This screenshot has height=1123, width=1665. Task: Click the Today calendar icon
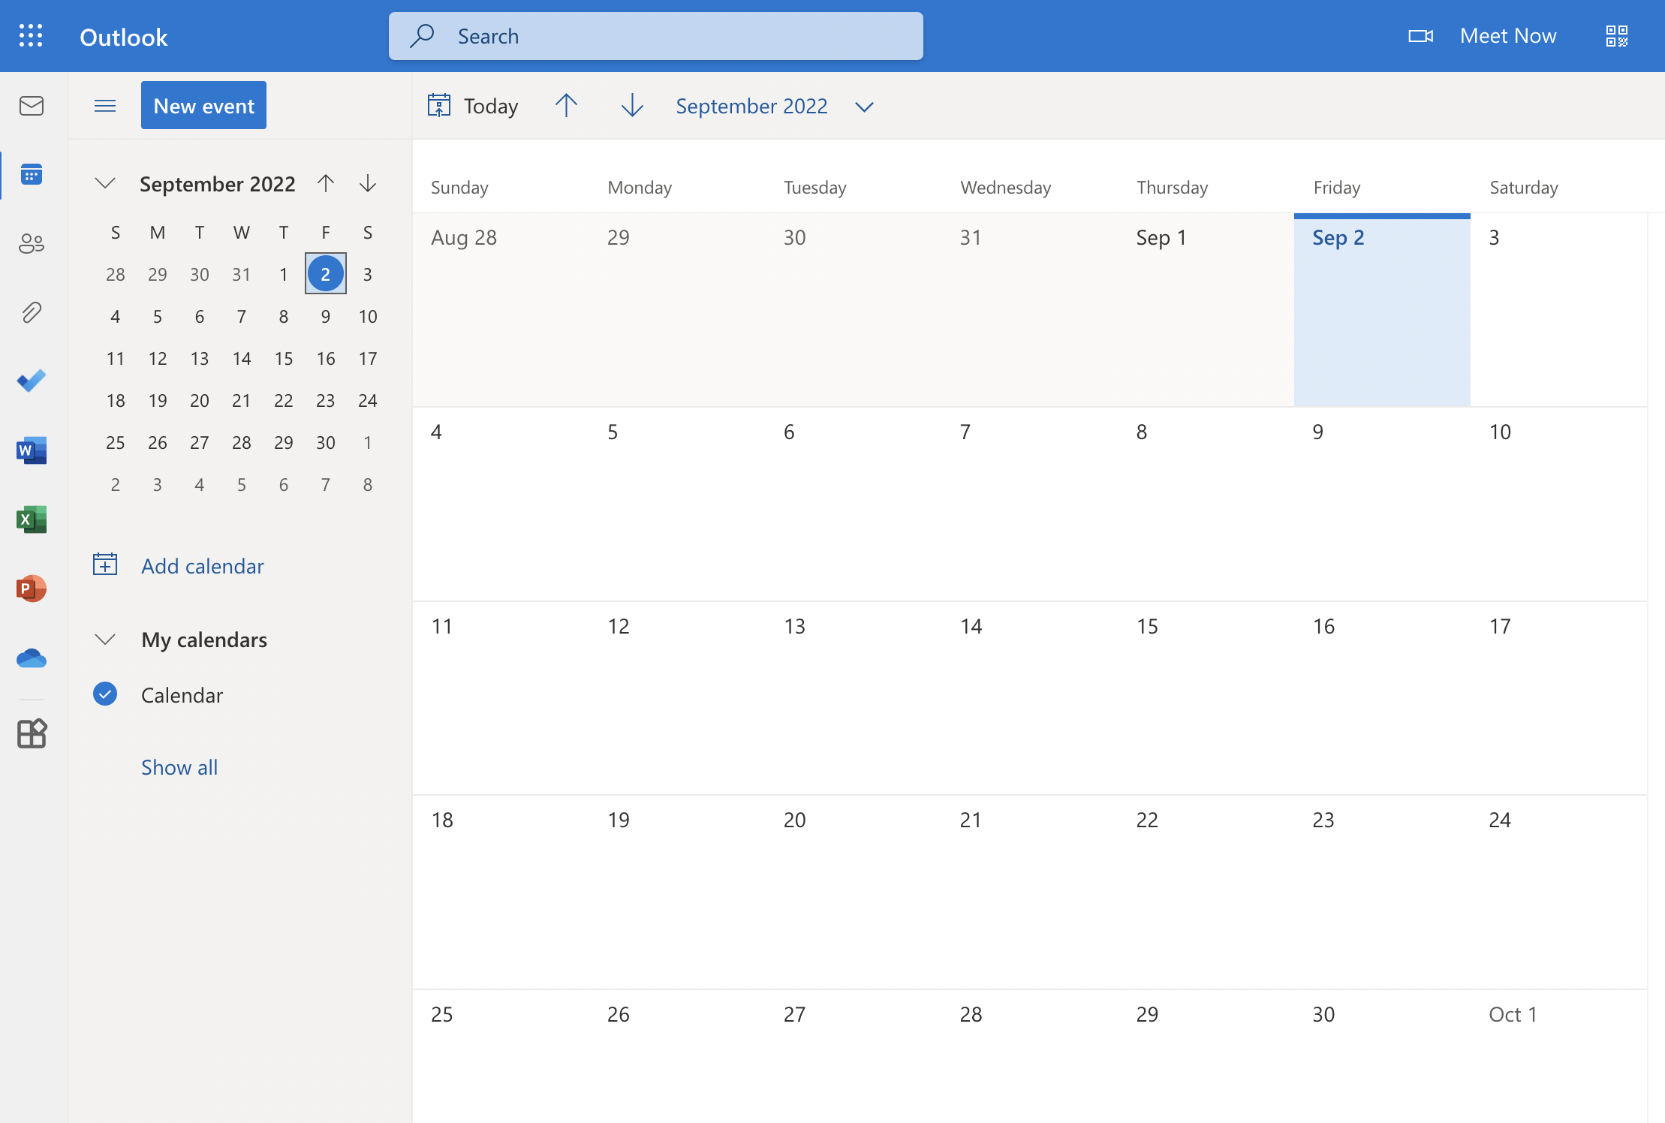[438, 106]
